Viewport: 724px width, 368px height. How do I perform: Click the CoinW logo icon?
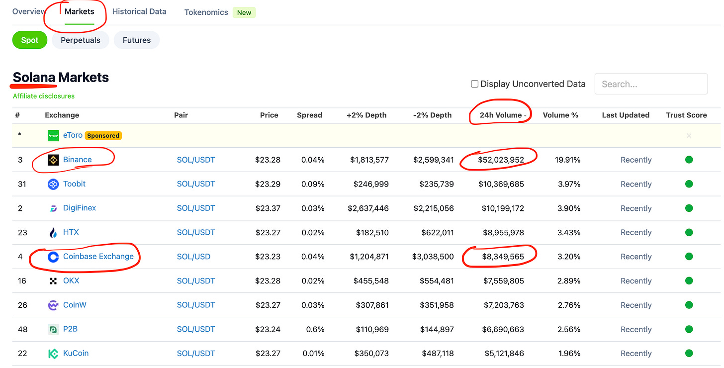[53, 305]
